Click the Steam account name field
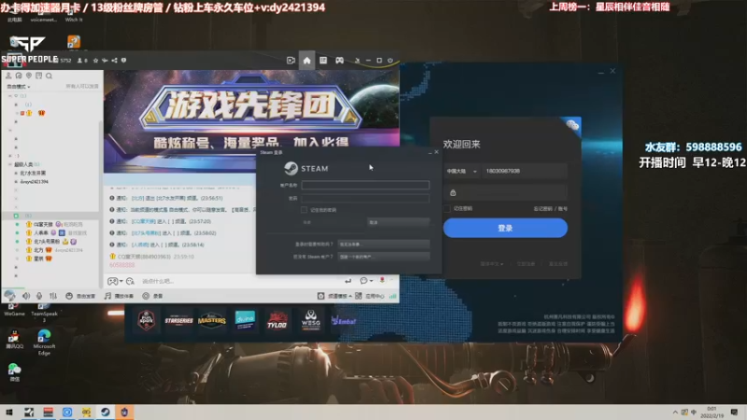Viewport: 747px width, 420px height. [x=365, y=185]
